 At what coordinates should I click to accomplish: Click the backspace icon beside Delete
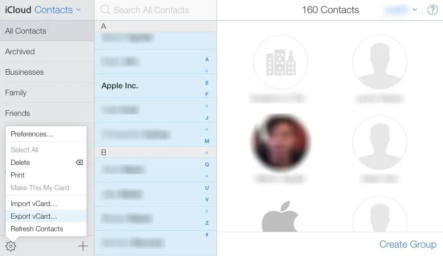click(x=79, y=162)
